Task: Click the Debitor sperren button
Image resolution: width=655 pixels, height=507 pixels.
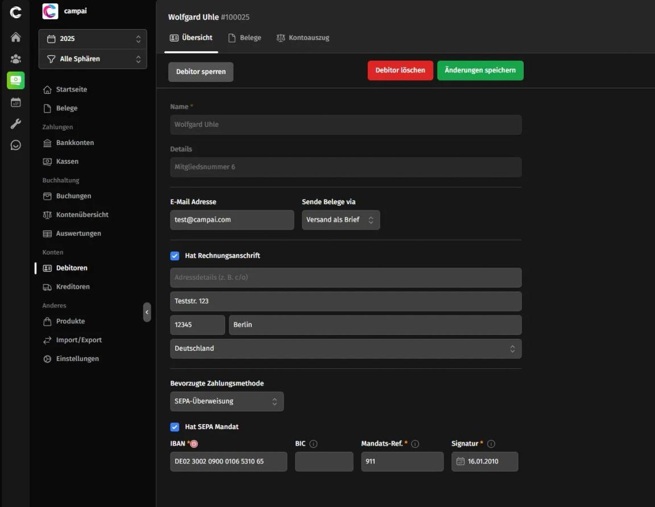Action: 201,72
